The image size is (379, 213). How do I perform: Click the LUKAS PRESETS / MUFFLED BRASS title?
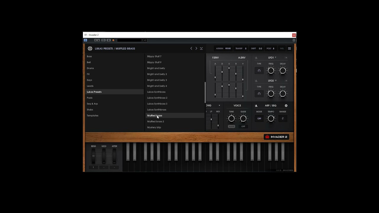pyautogui.click(x=115, y=49)
